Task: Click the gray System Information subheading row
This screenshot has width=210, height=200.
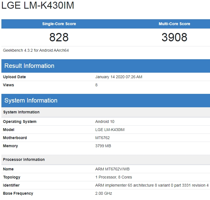Action: coord(106,112)
